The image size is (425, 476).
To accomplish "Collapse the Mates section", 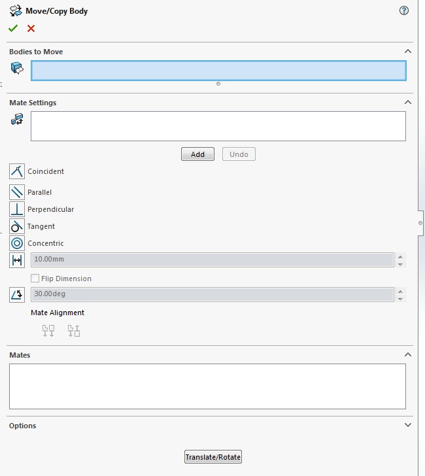I will pyautogui.click(x=408, y=354).
